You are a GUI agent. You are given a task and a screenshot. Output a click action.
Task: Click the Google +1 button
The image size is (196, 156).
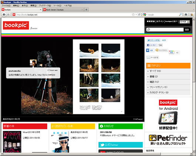coord(171,52)
